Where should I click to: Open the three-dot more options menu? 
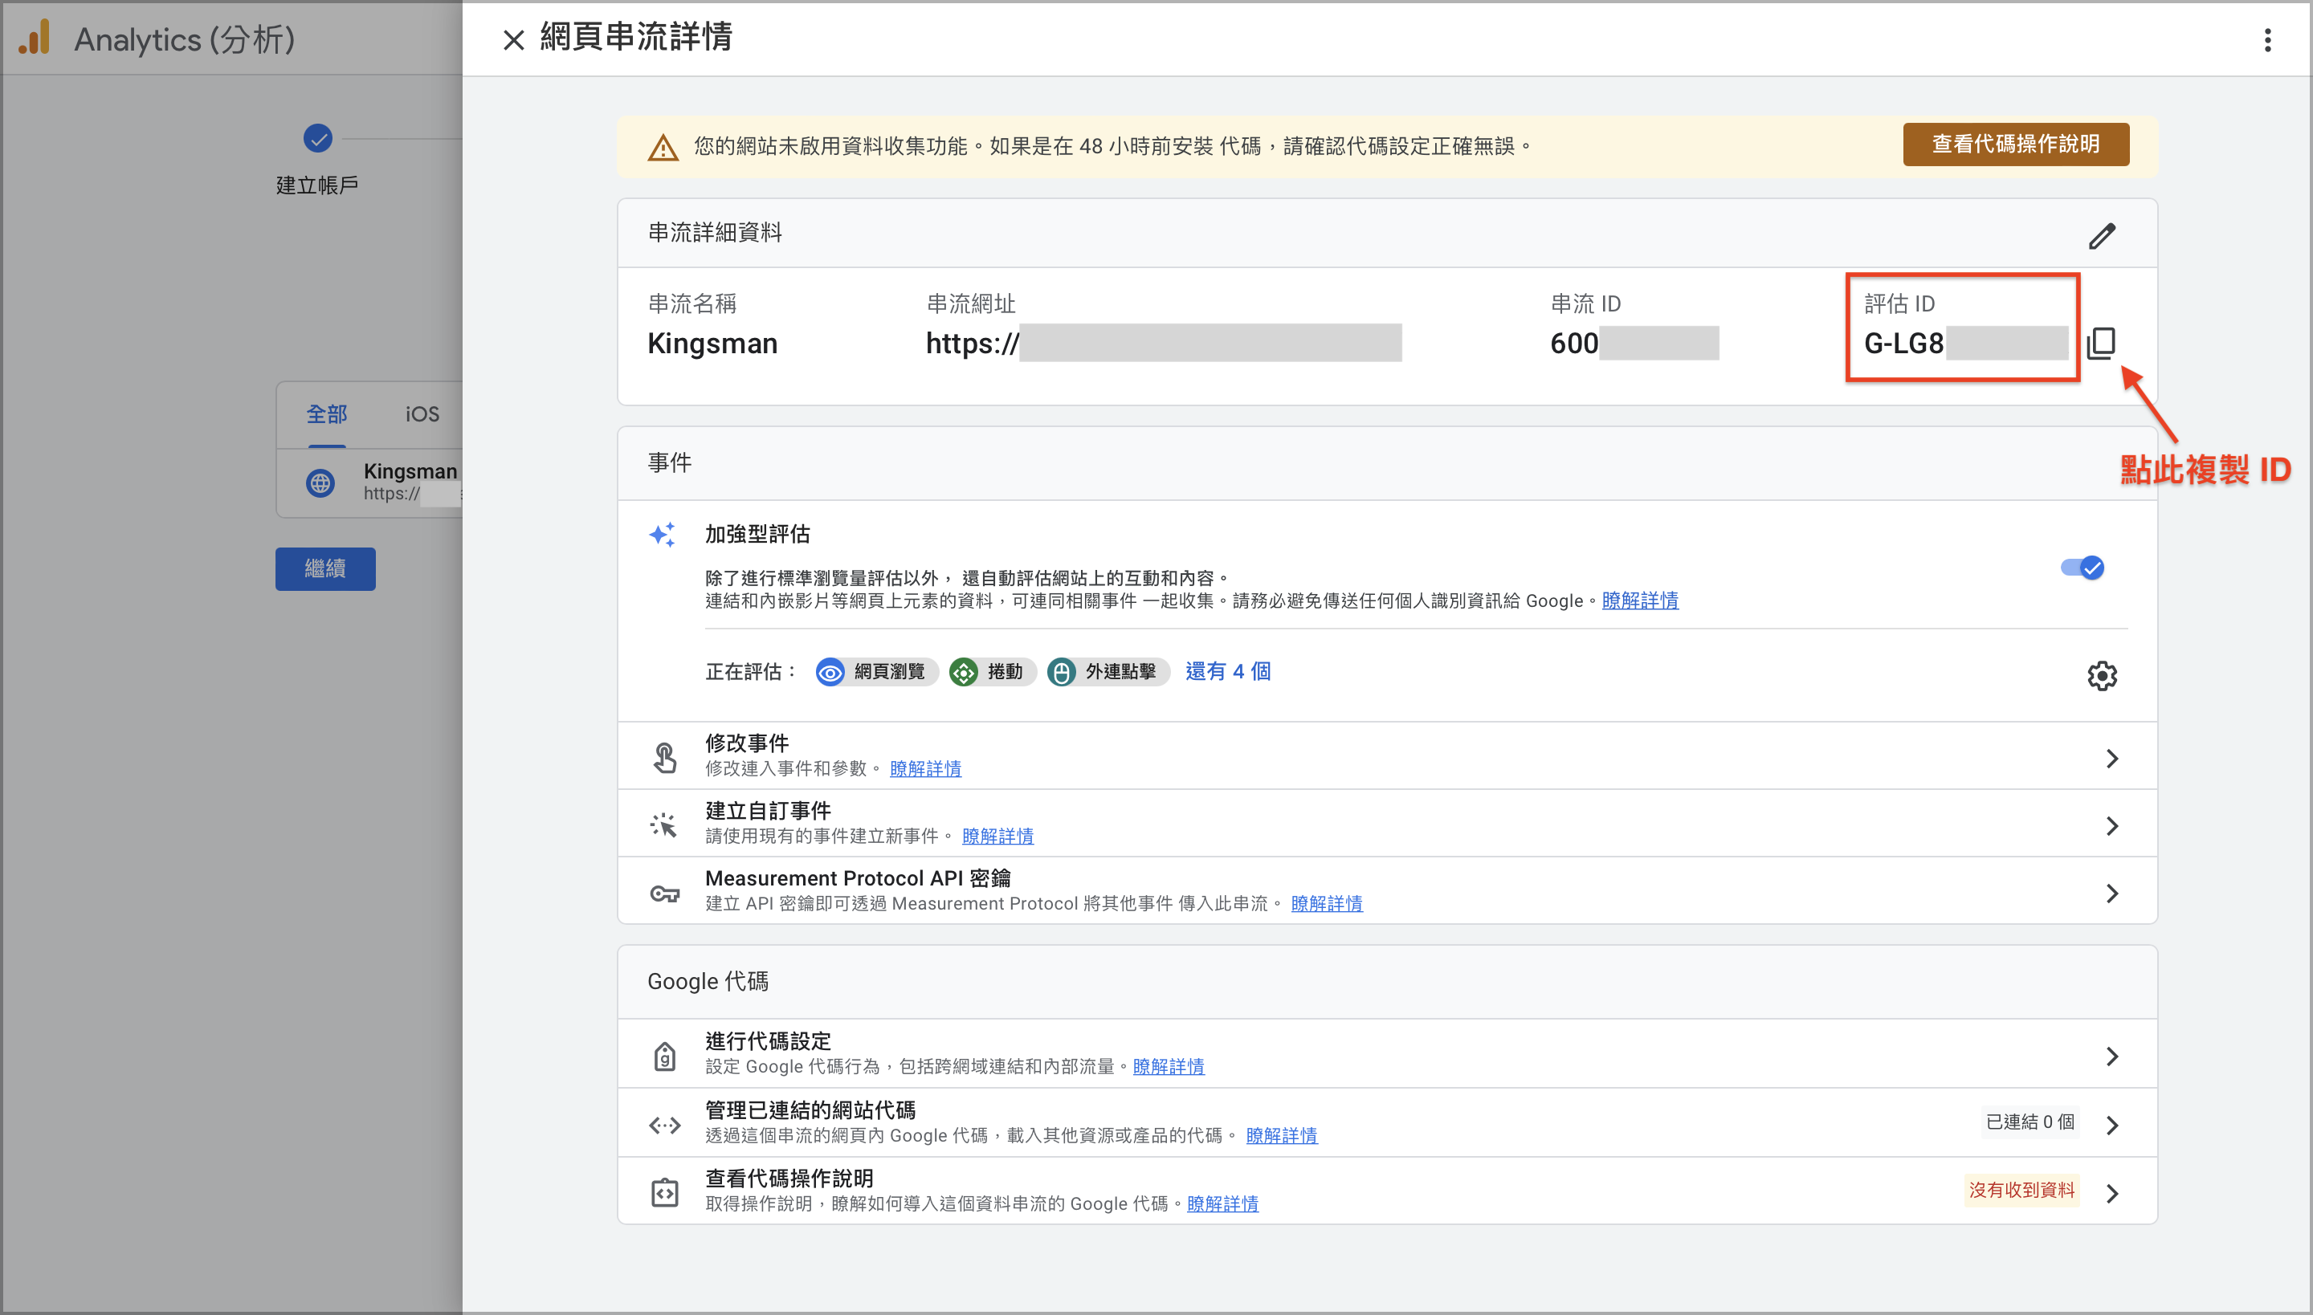pos(2267,40)
